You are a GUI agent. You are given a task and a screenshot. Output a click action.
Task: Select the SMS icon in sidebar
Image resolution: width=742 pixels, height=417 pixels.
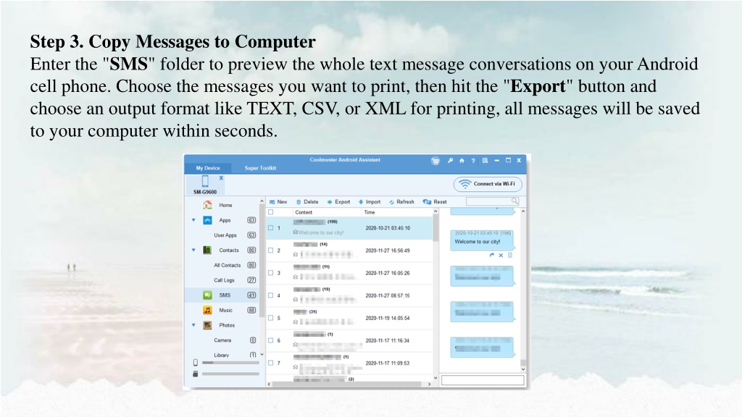click(x=207, y=295)
